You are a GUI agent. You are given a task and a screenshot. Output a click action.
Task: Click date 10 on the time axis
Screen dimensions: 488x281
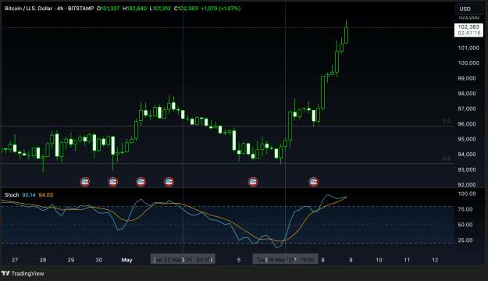point(379,260)
